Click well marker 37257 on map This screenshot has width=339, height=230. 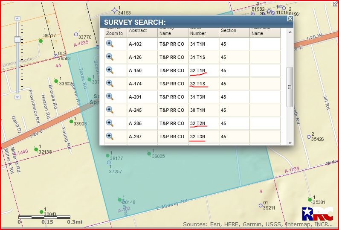pos(109,162)
